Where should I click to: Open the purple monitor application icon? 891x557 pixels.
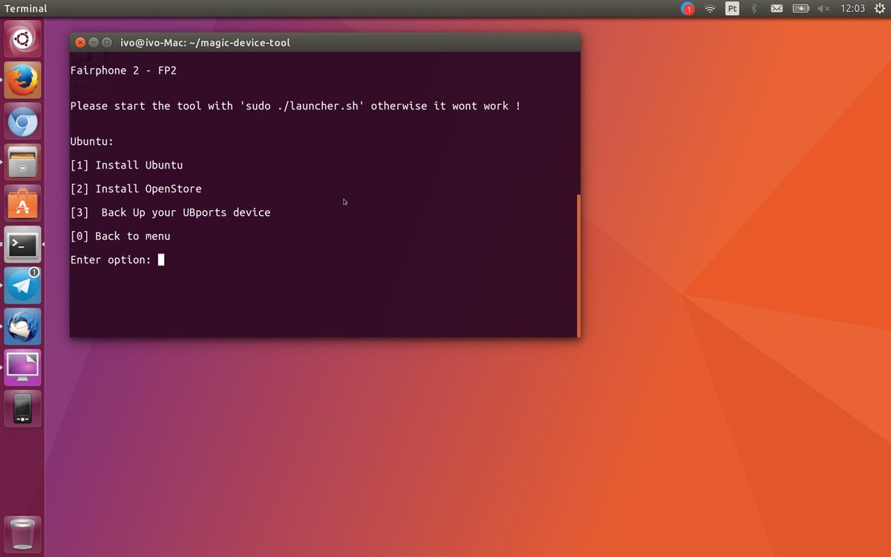(22, 368)
